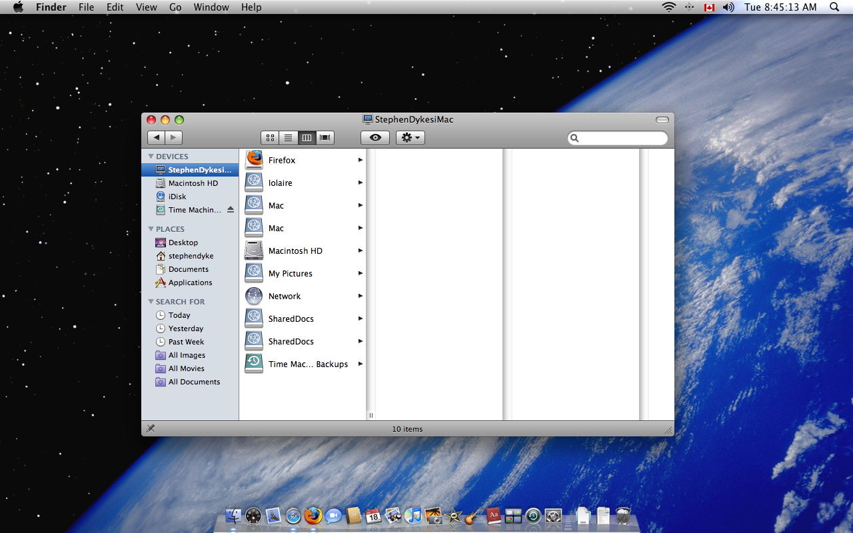The width and height of the screenshot is (853, 533).
Task: Open the File menu
Action: [86, 7]
